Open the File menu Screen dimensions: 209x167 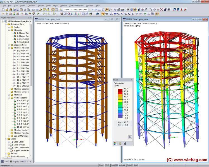click(x=4, y=6)
